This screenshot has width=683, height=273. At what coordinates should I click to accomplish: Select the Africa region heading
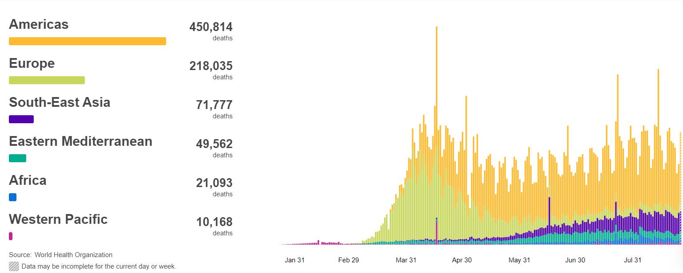coord(28,180)
